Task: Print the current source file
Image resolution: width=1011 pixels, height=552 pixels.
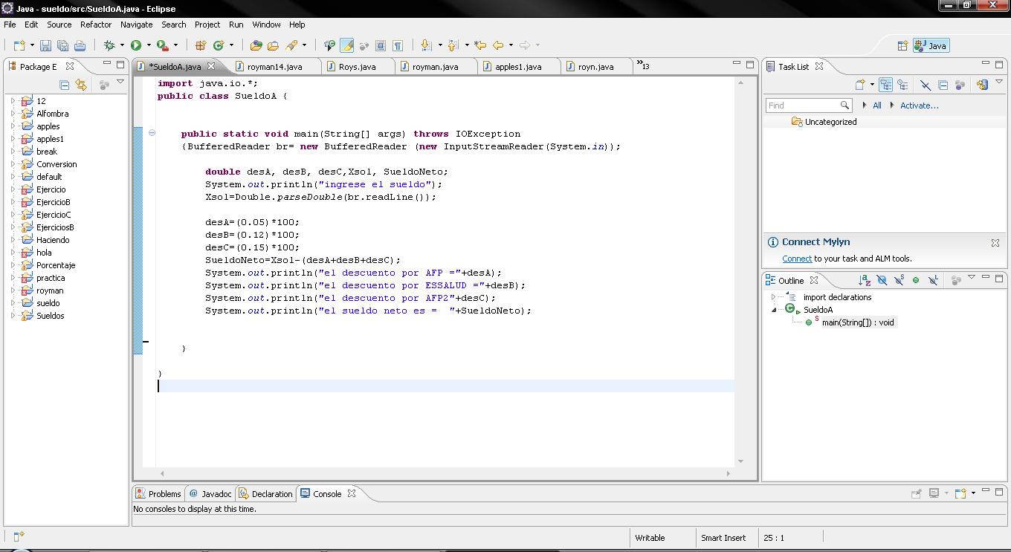Action: (80, 45)
